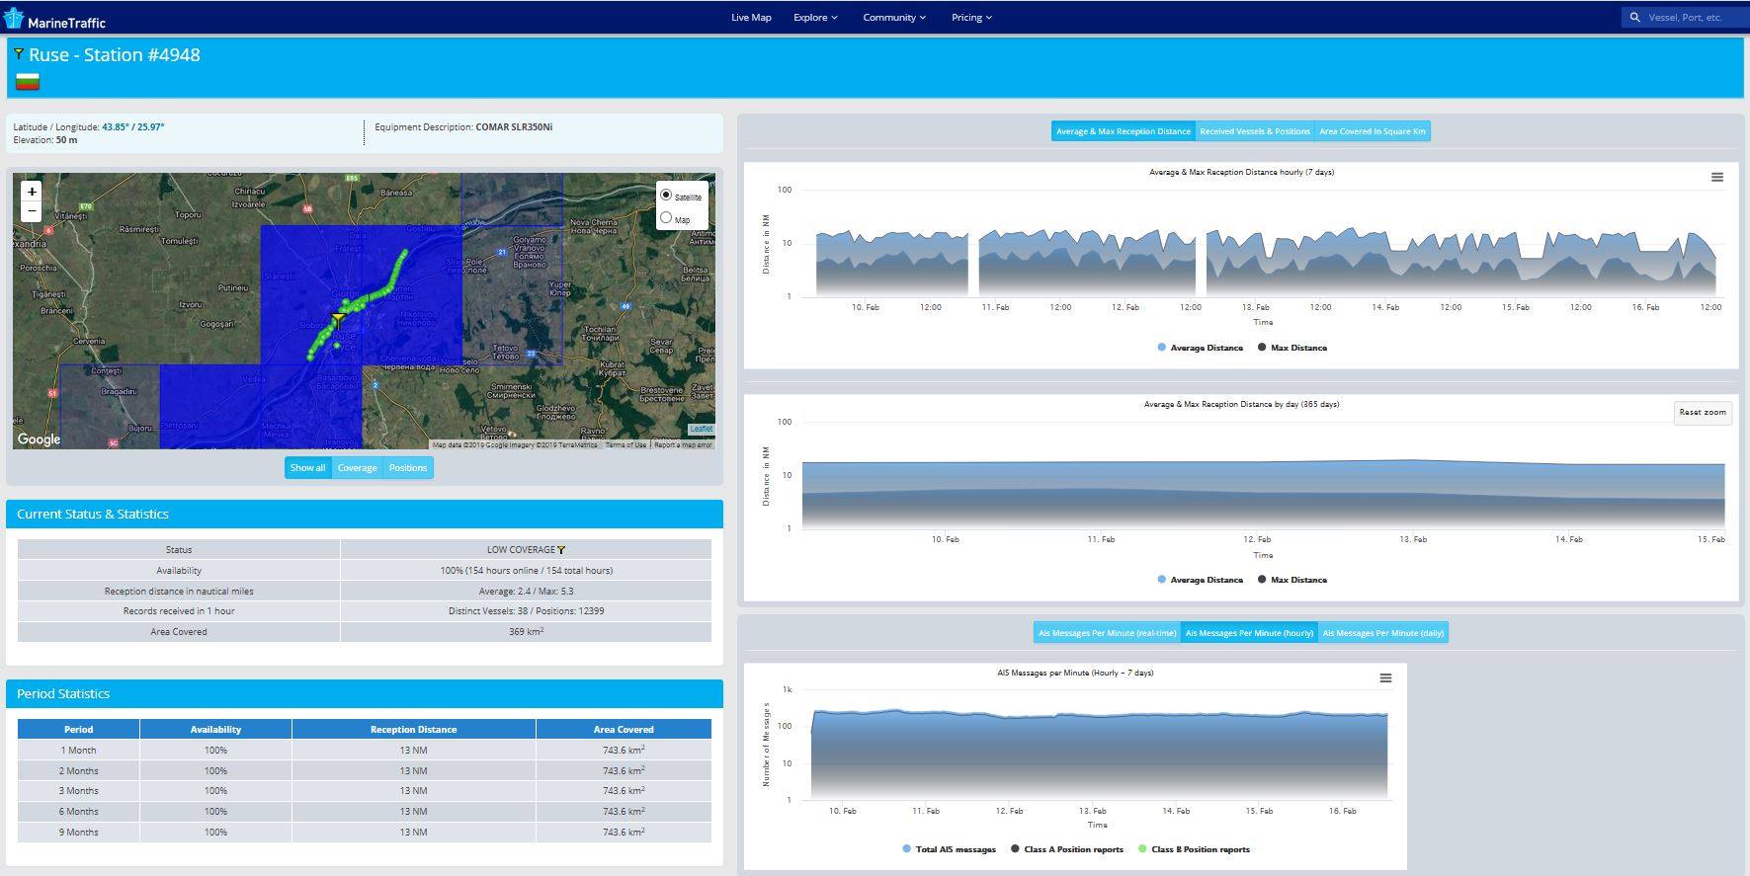This screenshot has width=1750, height=876.
Task: Expand the Explore dropdown menu
Action: click(815, 18)
